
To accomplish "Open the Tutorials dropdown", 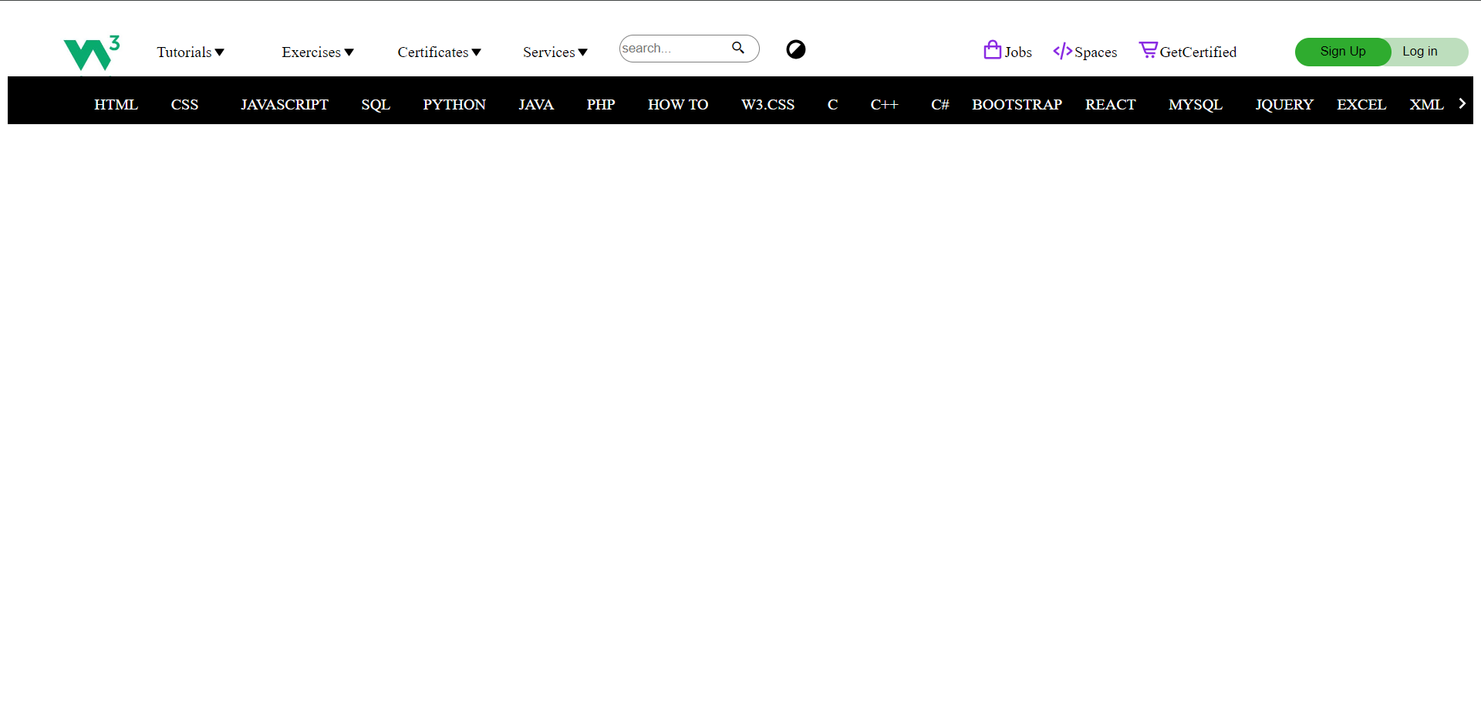I will coord(190,52).
